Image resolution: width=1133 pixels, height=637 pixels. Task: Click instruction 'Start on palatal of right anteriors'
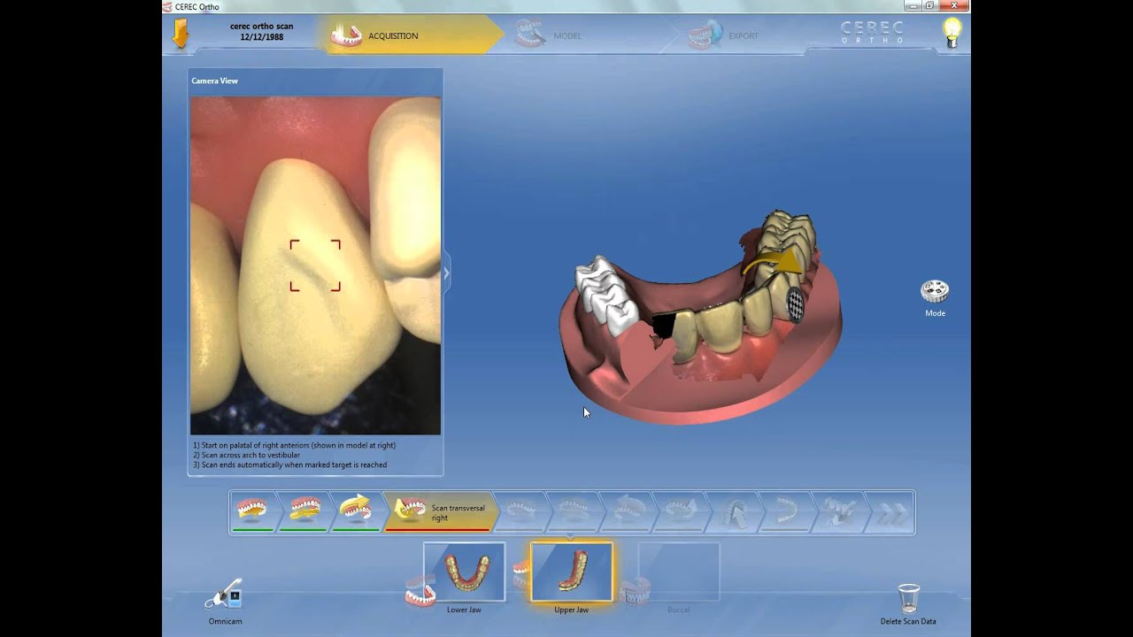coord(294,445)
